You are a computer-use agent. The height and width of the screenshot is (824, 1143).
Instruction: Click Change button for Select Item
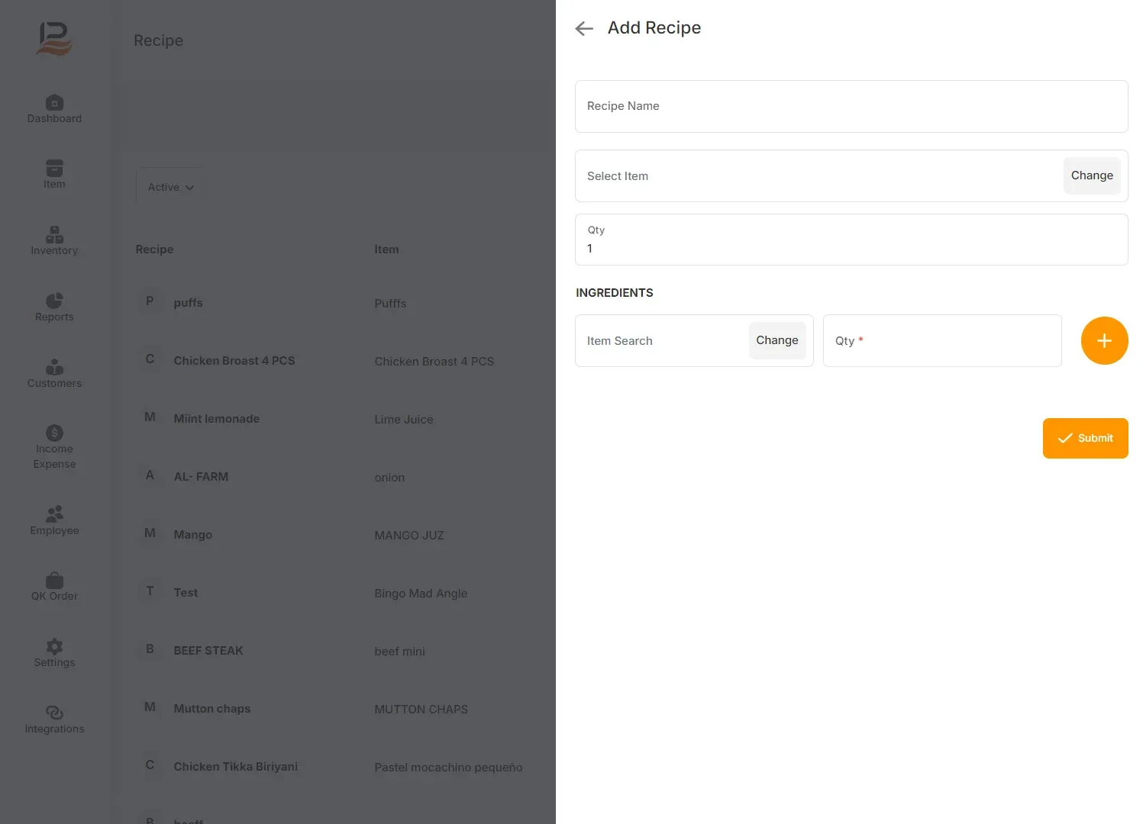tap(1092, 175)
